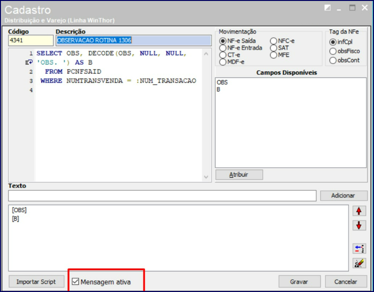
Task: Toggle the Mensagem ativa checkbox
Action: (x=75, y=282)
